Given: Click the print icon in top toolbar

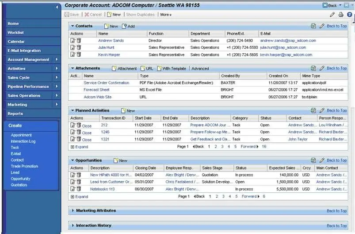Looking at the screenshot, I should [x=341, y=15].
